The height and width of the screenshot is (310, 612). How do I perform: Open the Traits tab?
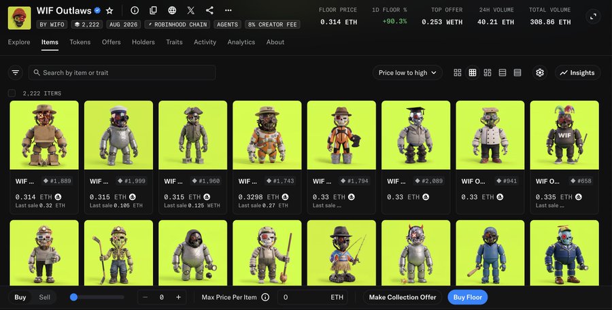pyautogui.click(x=174, y=42)
